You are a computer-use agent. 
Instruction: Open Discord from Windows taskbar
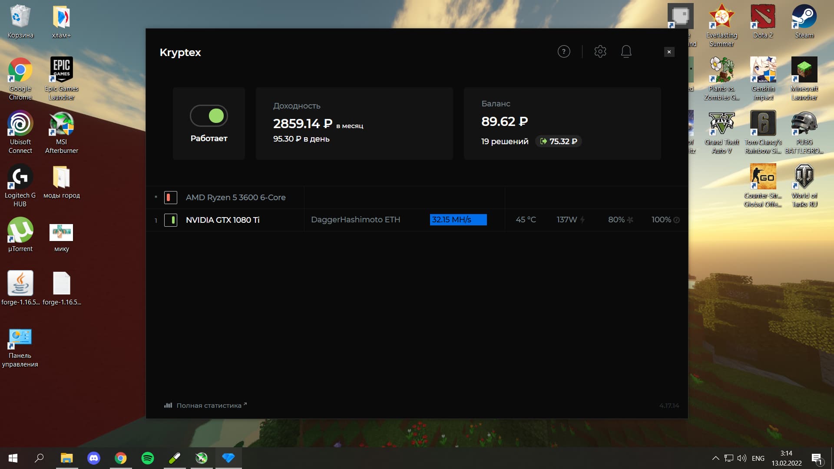click(93, 458)
